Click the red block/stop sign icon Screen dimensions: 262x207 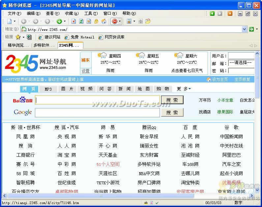[115, 21]
